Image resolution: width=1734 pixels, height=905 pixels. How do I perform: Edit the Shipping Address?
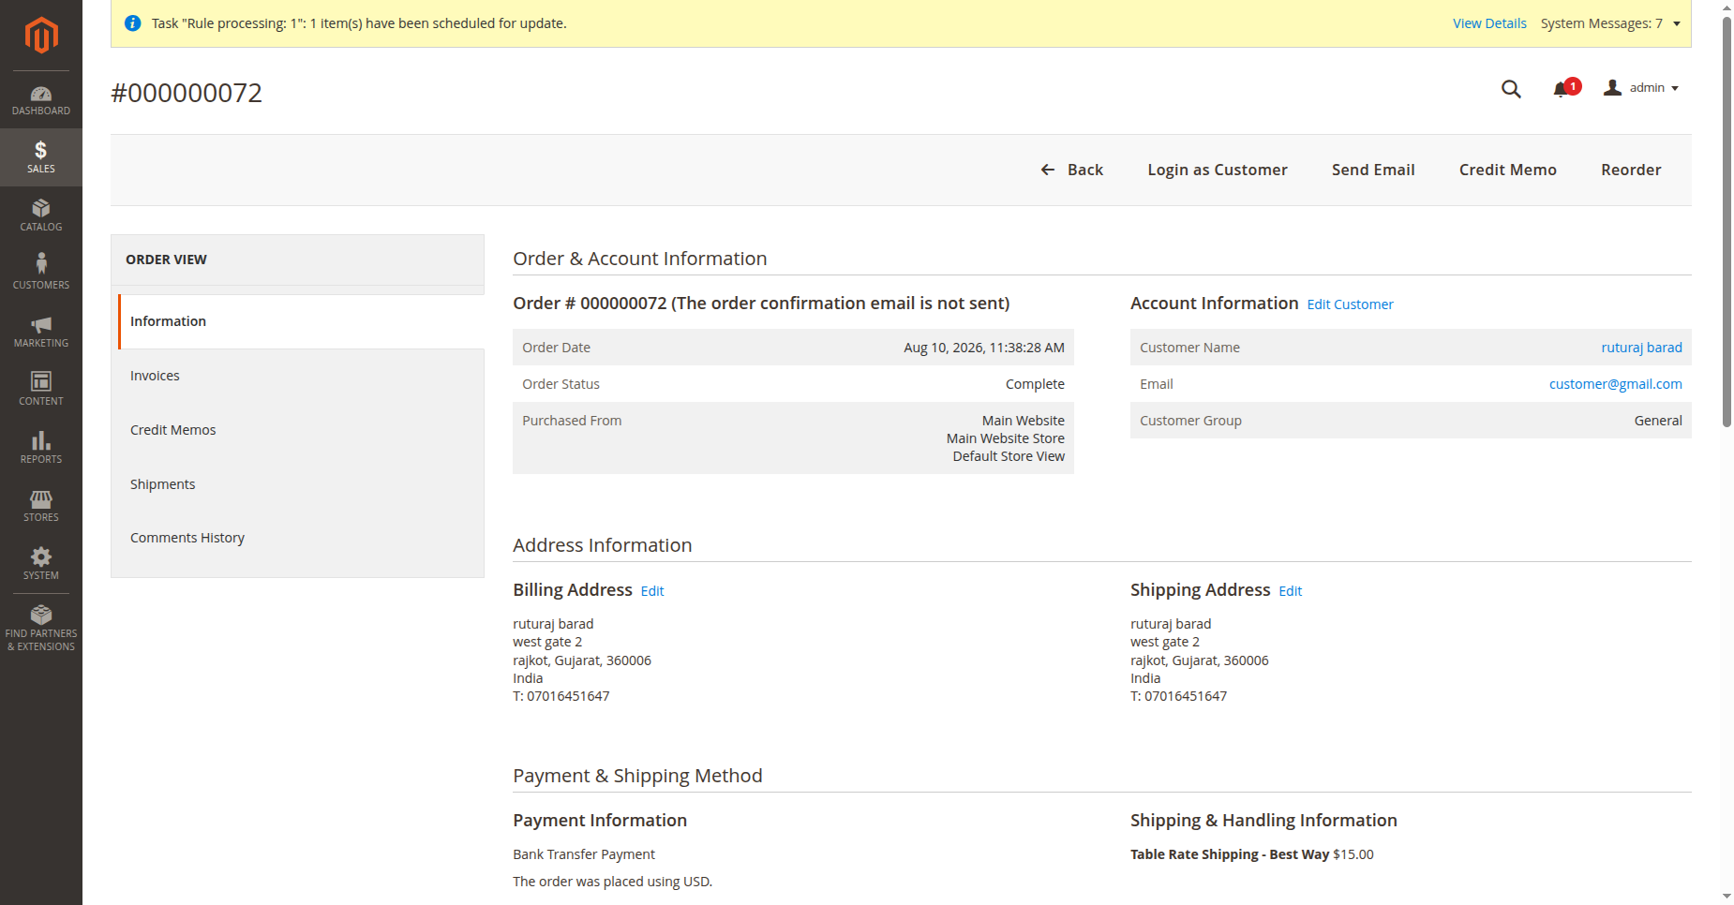point(1290,591)
